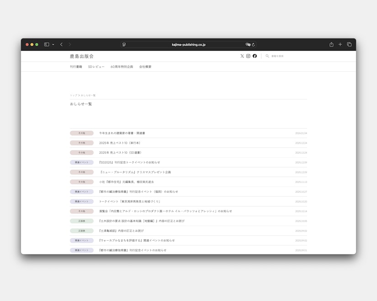Click the browser back arrow
Screen dimensions: 377x301
click(61, 44)
